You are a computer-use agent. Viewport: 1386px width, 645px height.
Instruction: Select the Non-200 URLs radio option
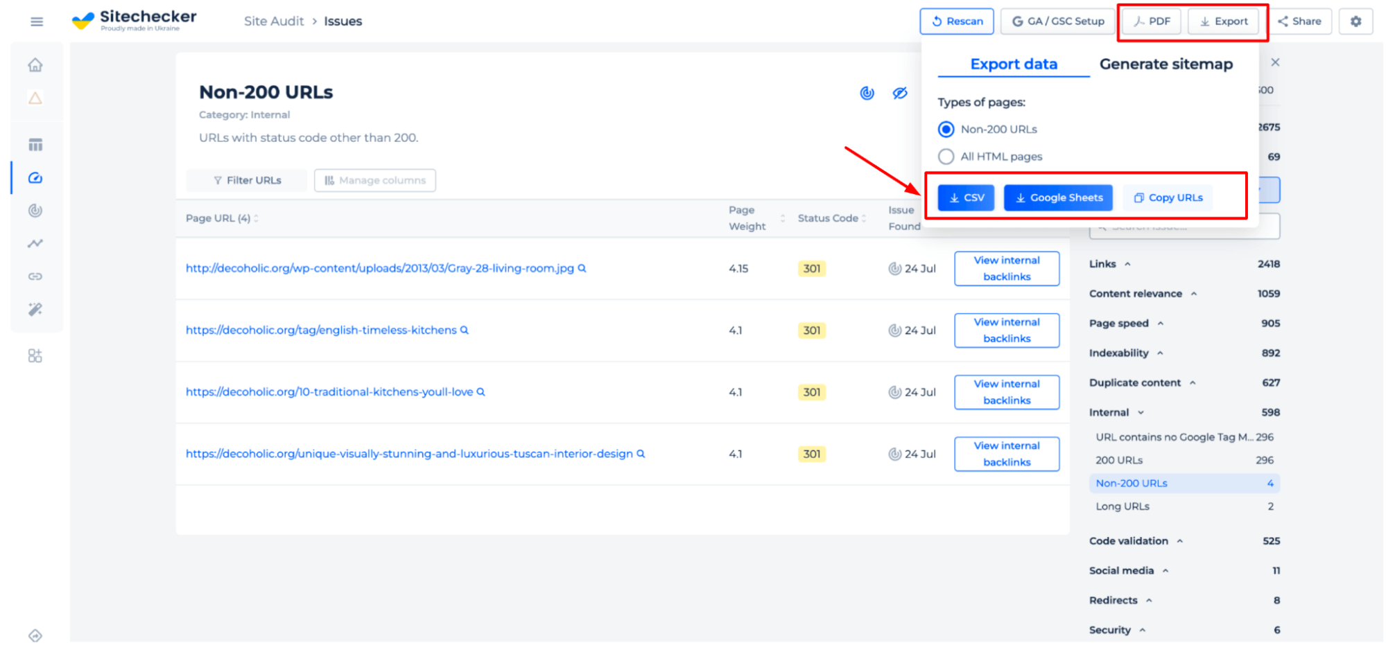(x=946, y=130)
